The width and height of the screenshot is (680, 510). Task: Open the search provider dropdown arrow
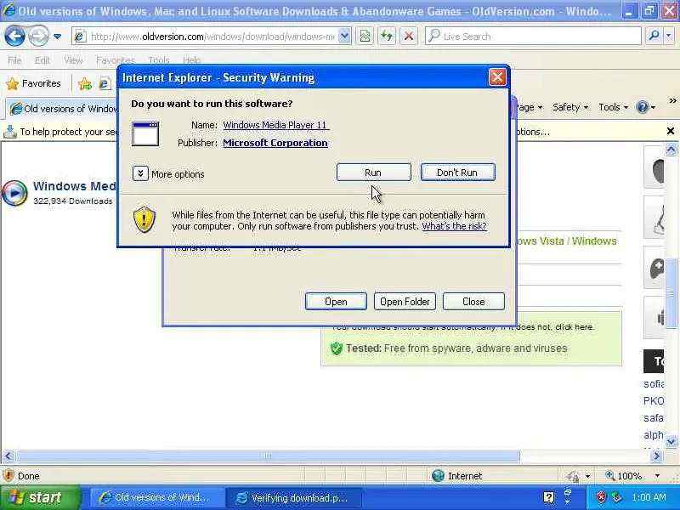point(669,36)
